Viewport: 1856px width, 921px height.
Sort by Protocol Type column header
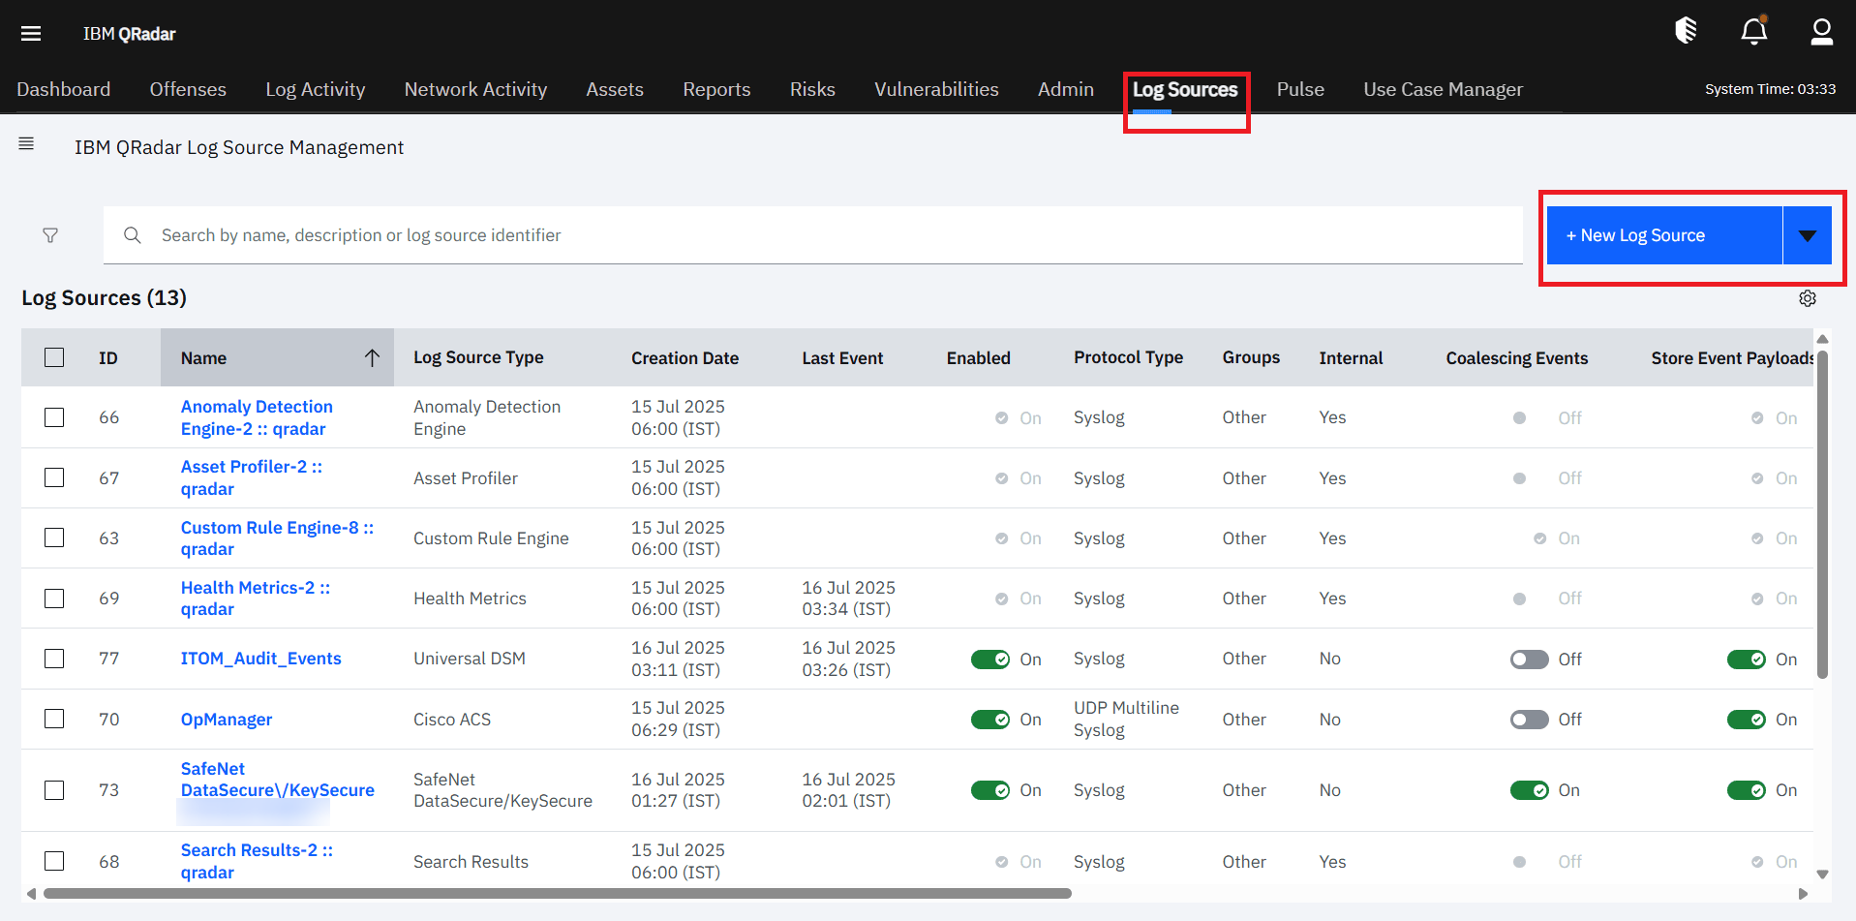(x=1128, y=357)
